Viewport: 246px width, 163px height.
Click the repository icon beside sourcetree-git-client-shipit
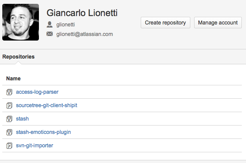[9, 106]
